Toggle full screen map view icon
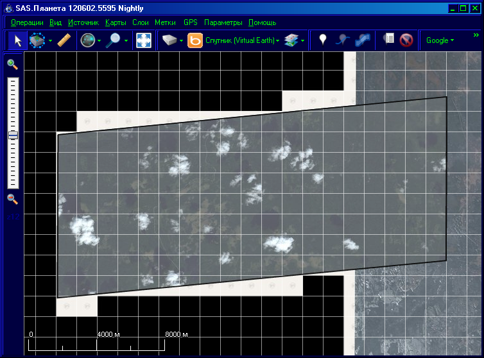 (x=144, y=40)
